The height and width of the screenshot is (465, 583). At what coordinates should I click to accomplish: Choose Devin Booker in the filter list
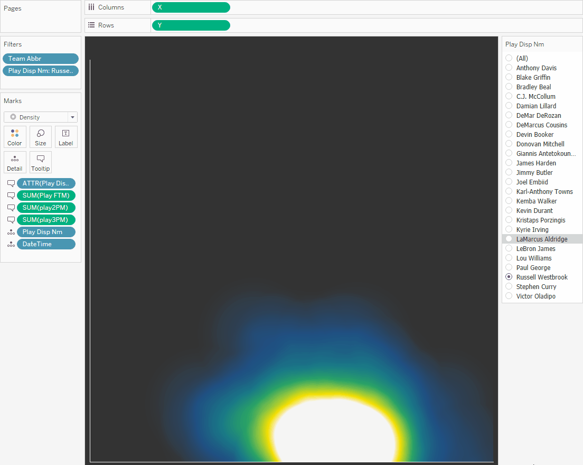534,134
